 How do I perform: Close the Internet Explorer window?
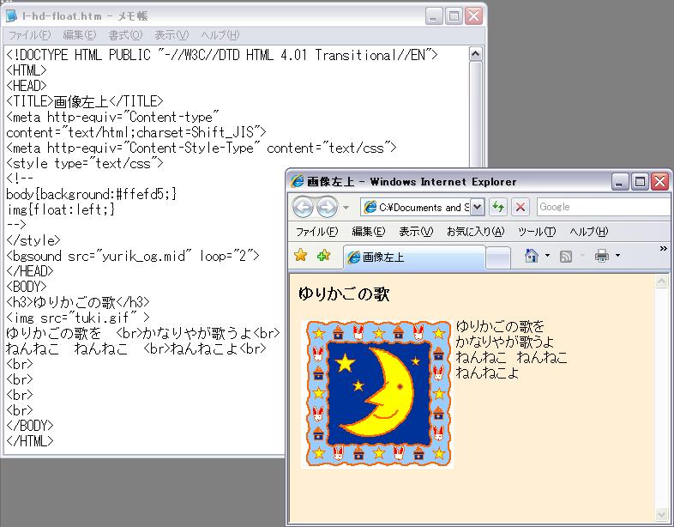659,182
